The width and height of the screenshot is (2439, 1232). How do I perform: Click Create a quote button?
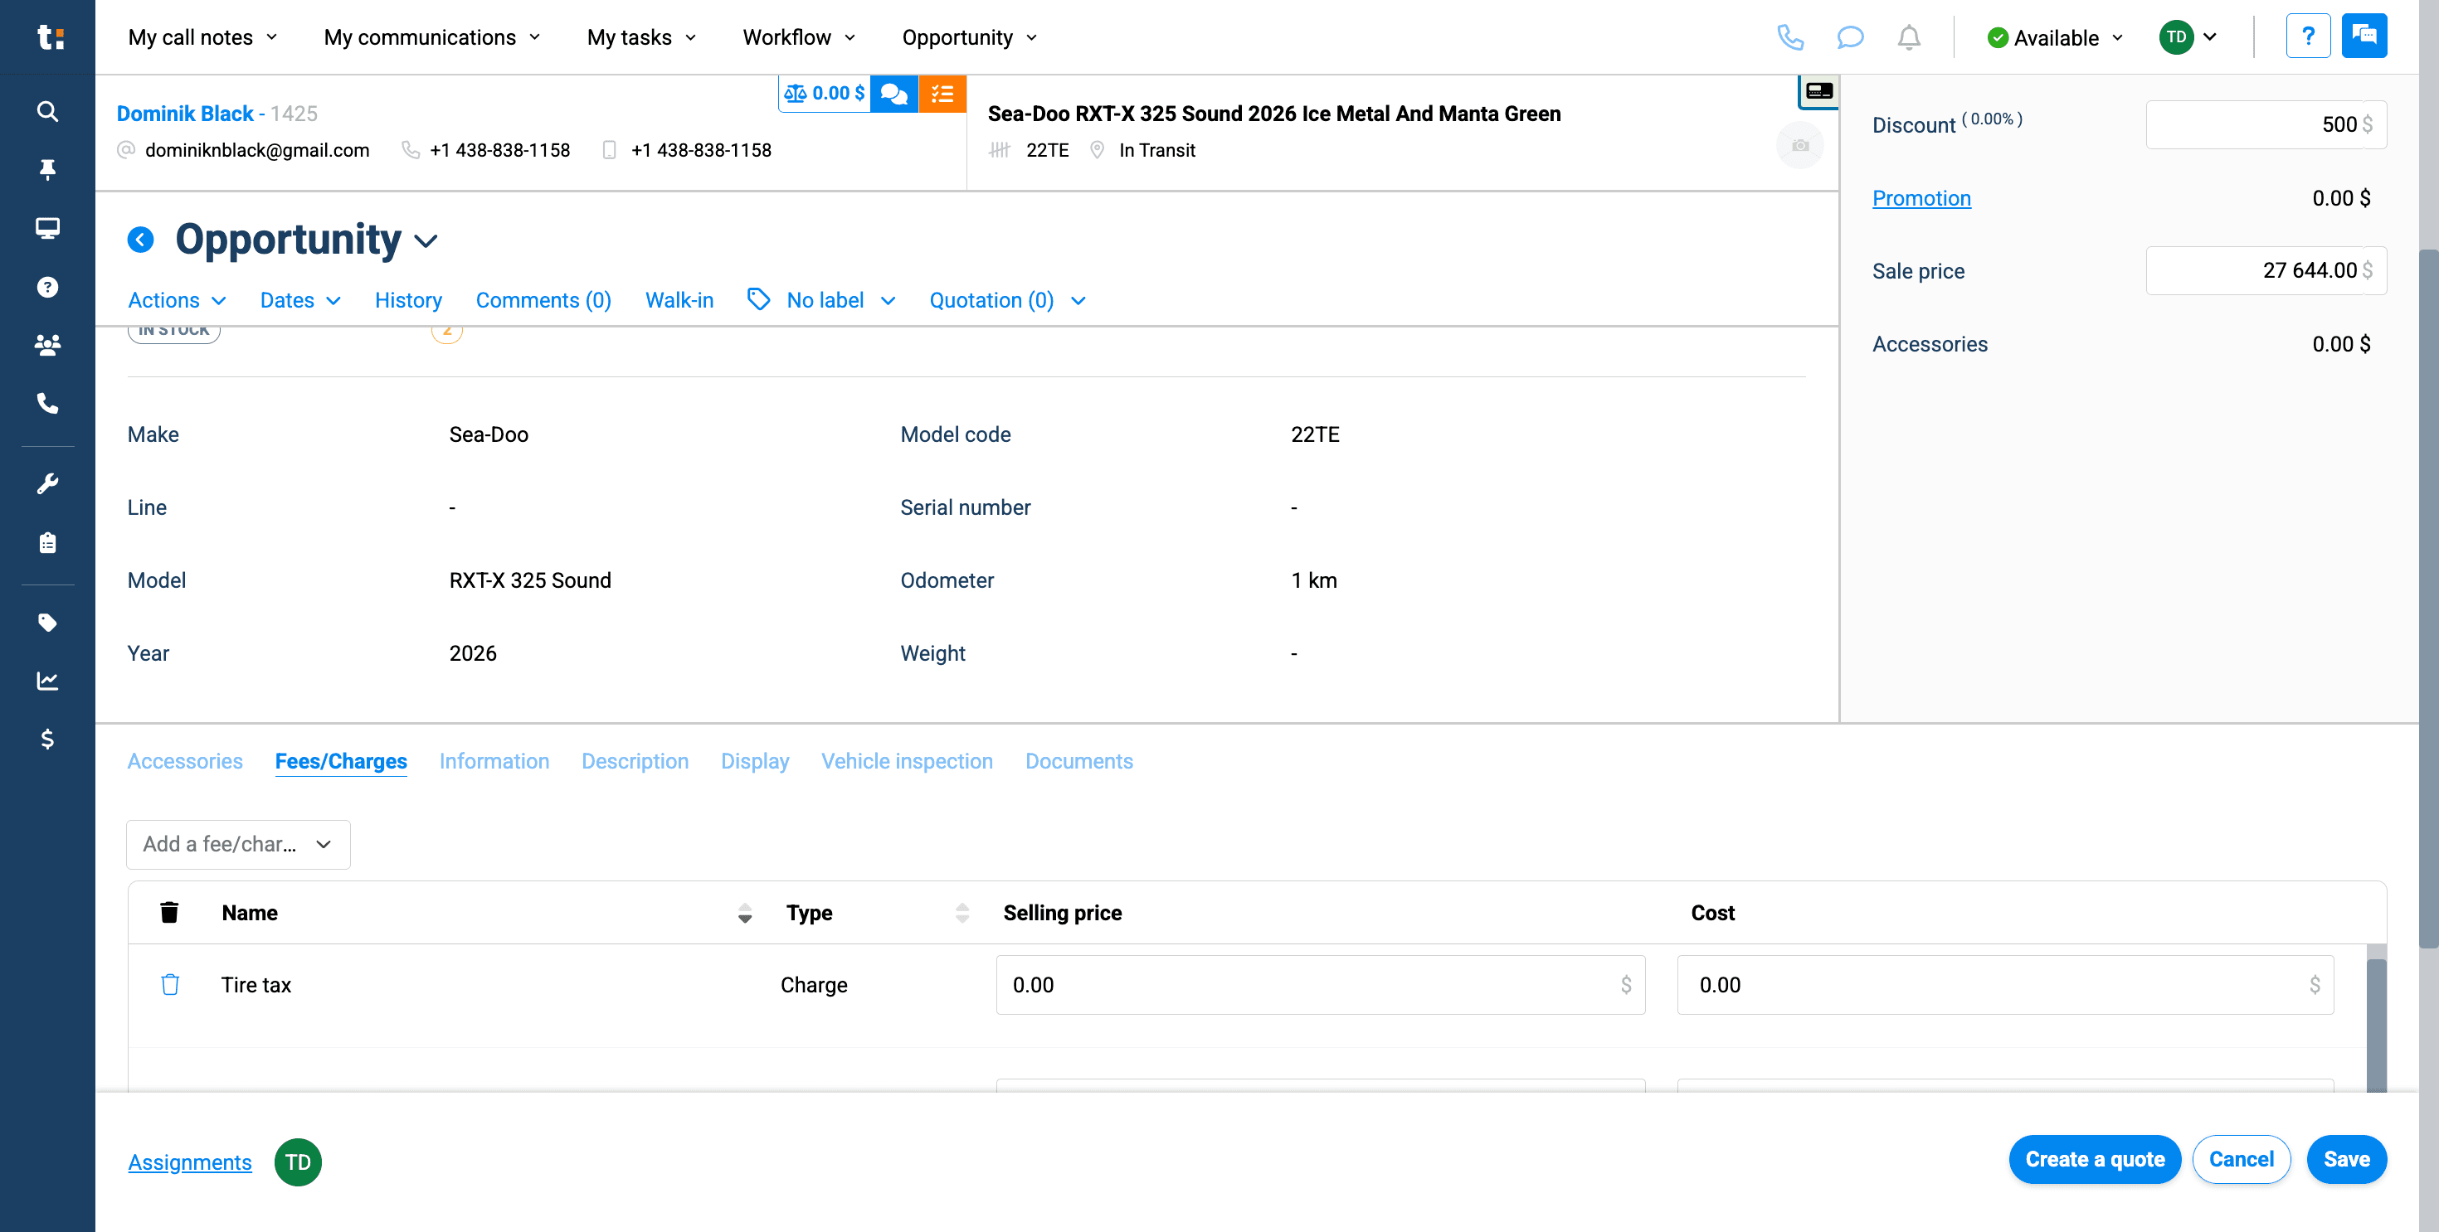coord(2095,1159)
